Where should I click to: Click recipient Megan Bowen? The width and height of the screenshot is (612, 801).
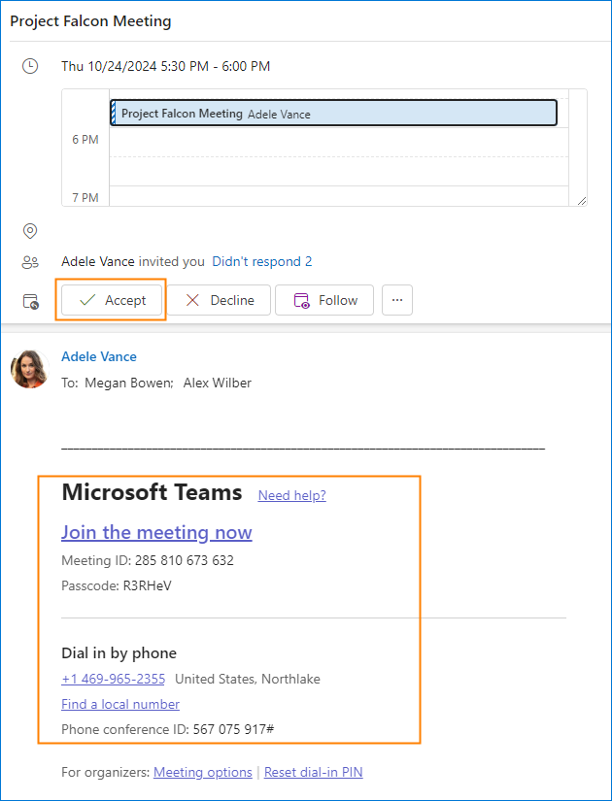(129, 384)
